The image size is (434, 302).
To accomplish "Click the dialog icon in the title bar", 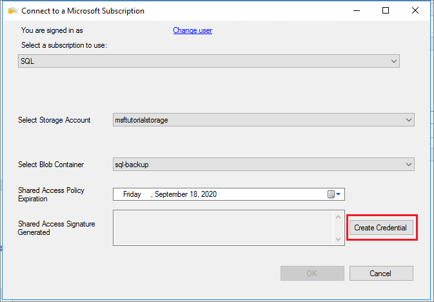I will coord(12,11).
